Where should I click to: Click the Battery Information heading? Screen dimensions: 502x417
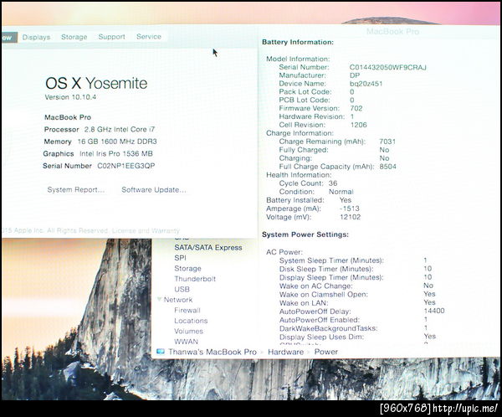[x=298, y=42]
